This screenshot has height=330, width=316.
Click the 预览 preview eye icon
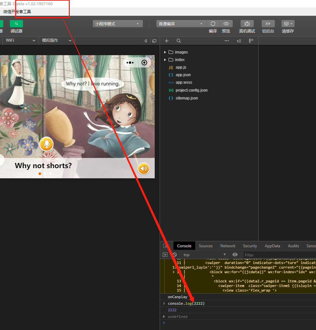(226, 24)
